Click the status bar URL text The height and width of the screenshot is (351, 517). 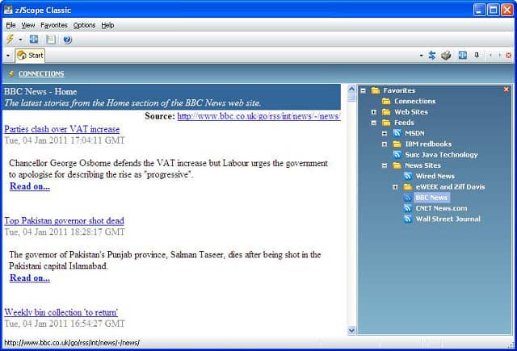72,343
